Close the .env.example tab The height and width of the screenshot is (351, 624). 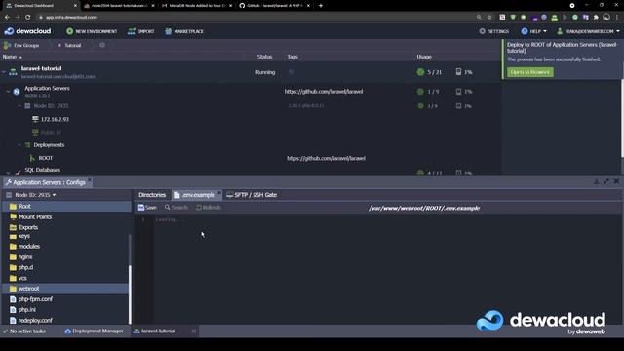pyautogui.click(x=219, y=193)
